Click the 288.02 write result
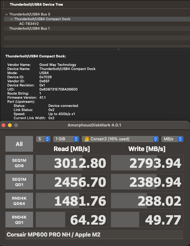The width and height of the screenshot is (190, 246). pos(147,201)
